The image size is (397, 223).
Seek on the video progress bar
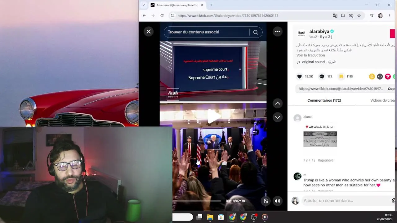coord(197,201)
